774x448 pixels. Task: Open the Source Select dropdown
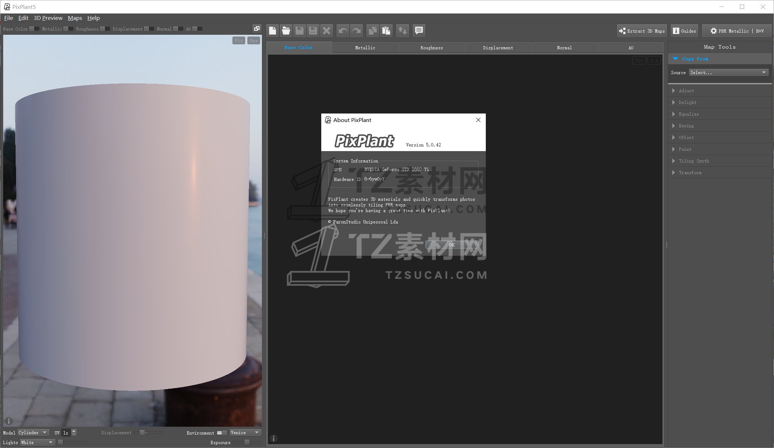click(728, 72)
